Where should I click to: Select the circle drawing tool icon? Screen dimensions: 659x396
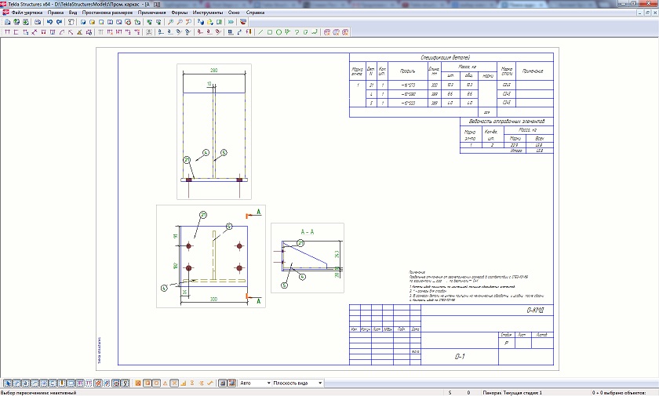pyautogui.click(x=279, y=32)
